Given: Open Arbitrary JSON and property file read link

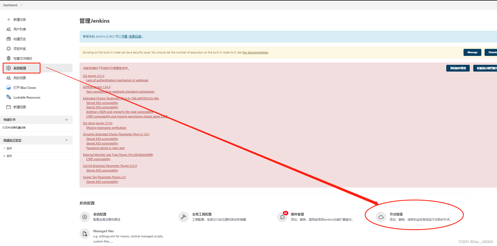Looking at the screenshot, I should (120, 112).
